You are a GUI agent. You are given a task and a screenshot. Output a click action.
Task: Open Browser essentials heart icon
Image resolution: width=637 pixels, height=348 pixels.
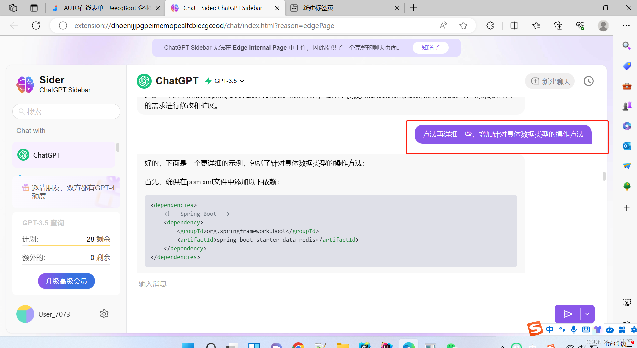point(580,26)
